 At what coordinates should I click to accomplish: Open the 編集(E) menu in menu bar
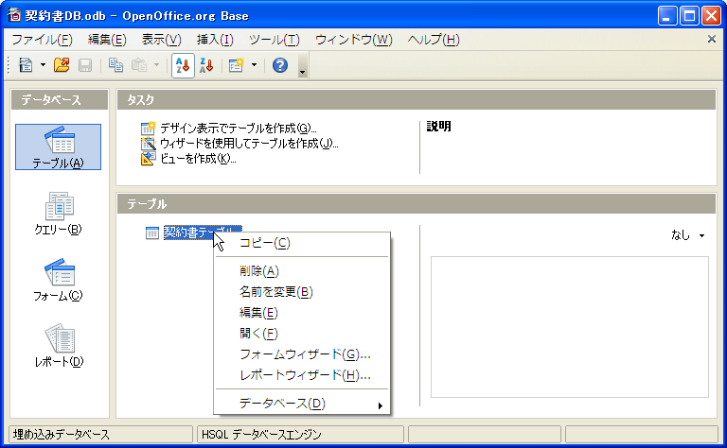(x=107, y=40)
